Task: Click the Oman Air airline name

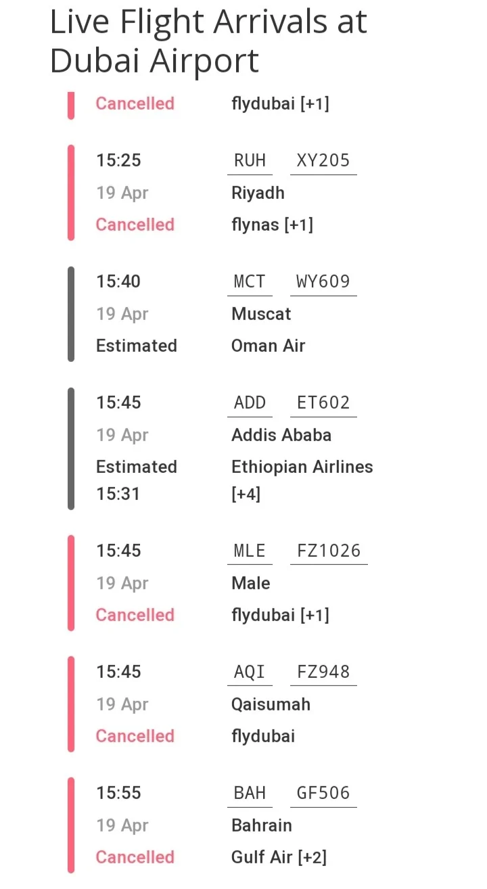Action: [268, 346]
